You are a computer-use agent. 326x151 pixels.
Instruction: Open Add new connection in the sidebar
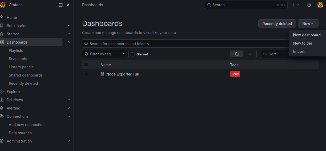(x=27, y=125)
